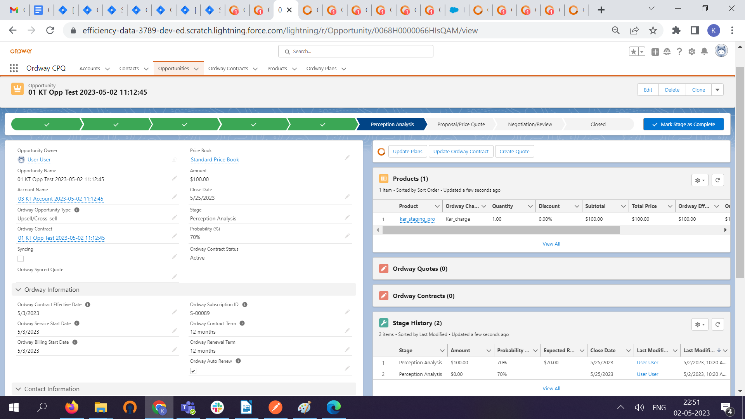Screen dimensions: 745x419
Task: Edit the Close Date pencil icon
Action: coord(347,197)
